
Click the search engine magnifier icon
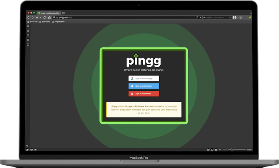[205, 17]
